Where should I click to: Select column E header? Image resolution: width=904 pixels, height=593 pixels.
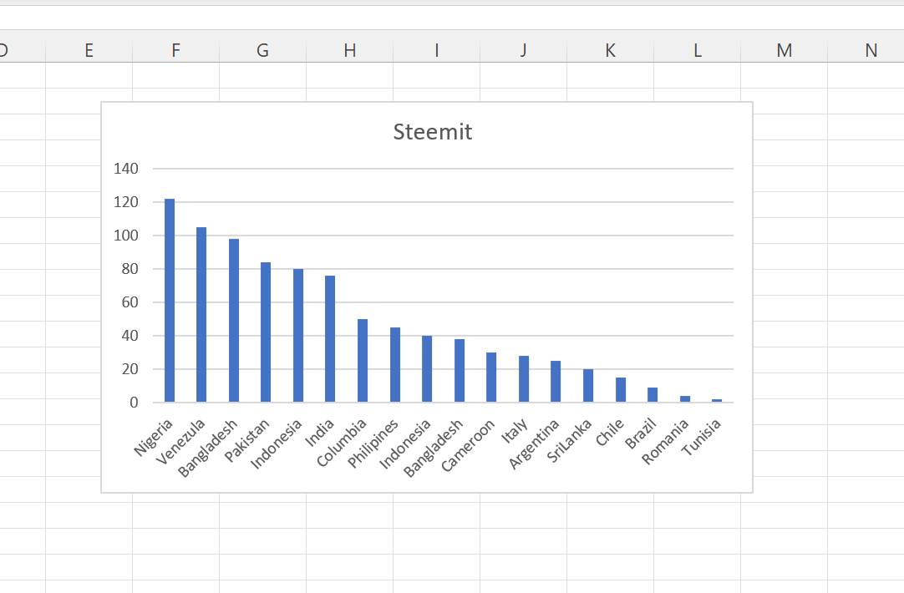89,51
